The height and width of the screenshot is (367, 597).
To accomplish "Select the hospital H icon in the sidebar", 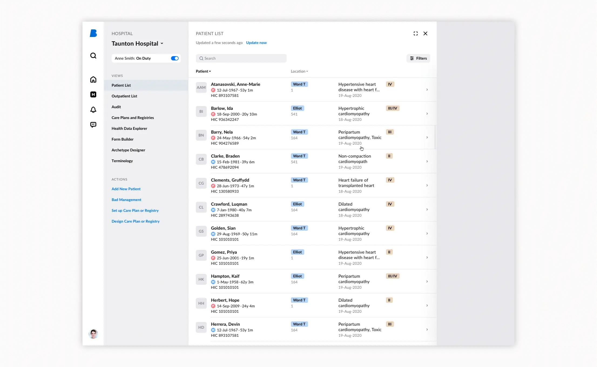I will 93,94.
